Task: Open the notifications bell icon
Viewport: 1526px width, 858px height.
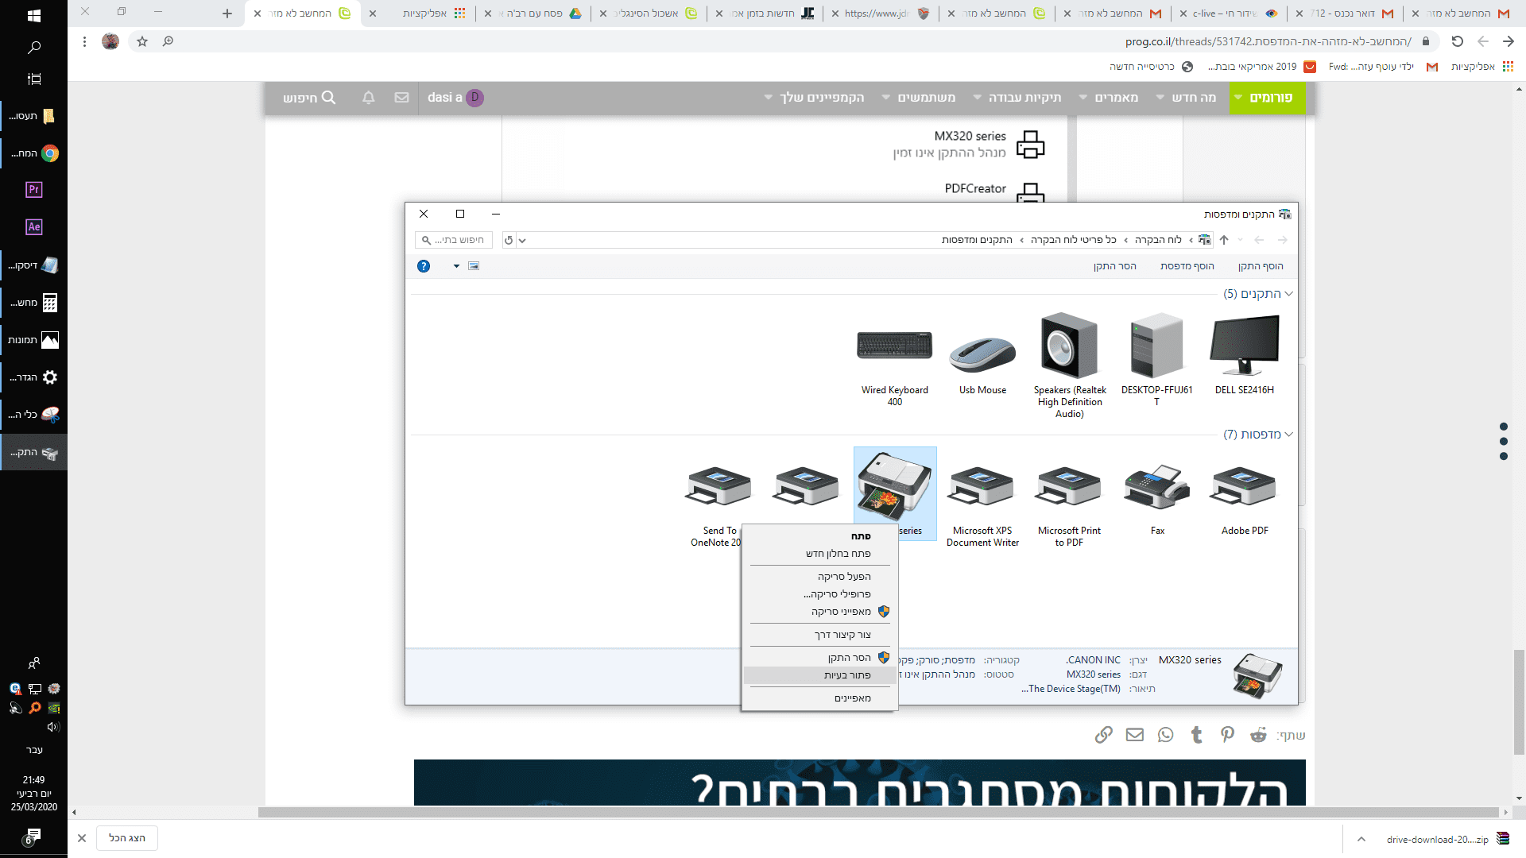Action: 368,98
